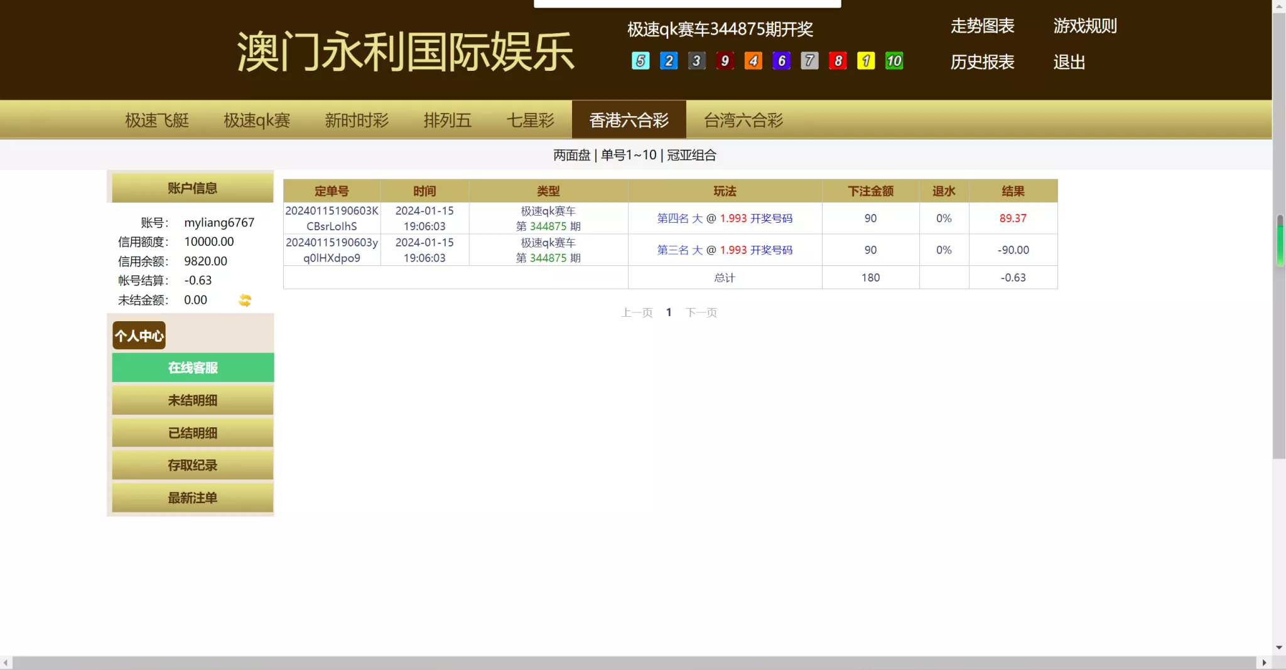Open the 极速飞艇 game tab
This screenshot has width=1286, height=670.
pyautogui.click(x=156, y=120)
